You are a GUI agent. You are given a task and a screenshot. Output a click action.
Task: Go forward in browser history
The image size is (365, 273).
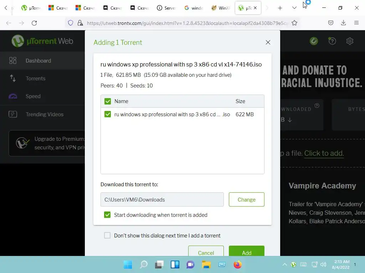pos(21,23)
